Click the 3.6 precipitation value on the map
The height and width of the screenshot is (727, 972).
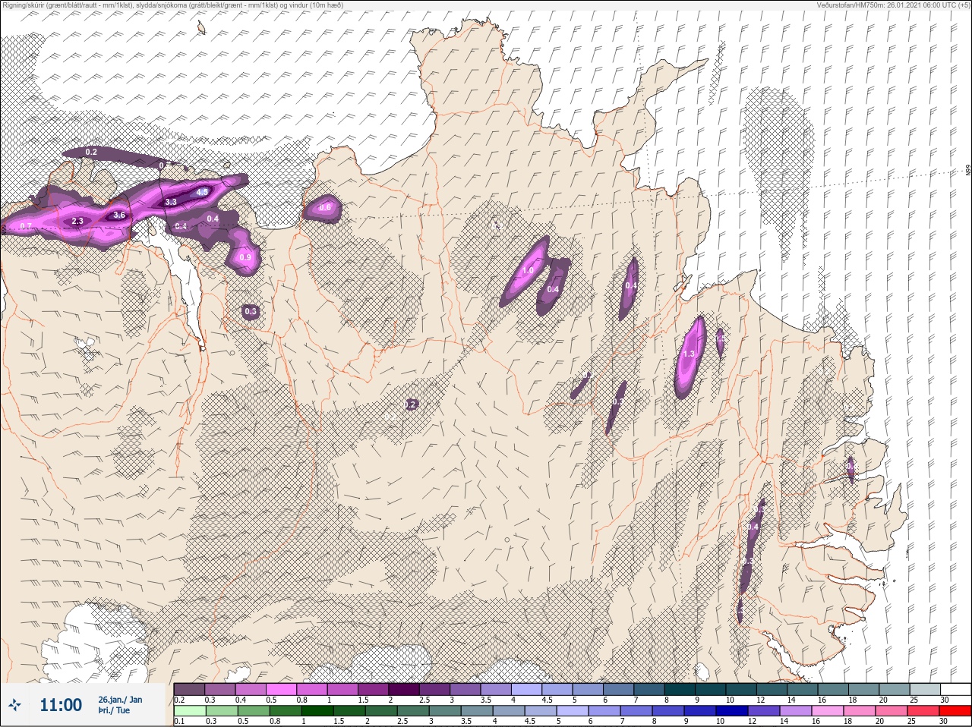(119, 216)
